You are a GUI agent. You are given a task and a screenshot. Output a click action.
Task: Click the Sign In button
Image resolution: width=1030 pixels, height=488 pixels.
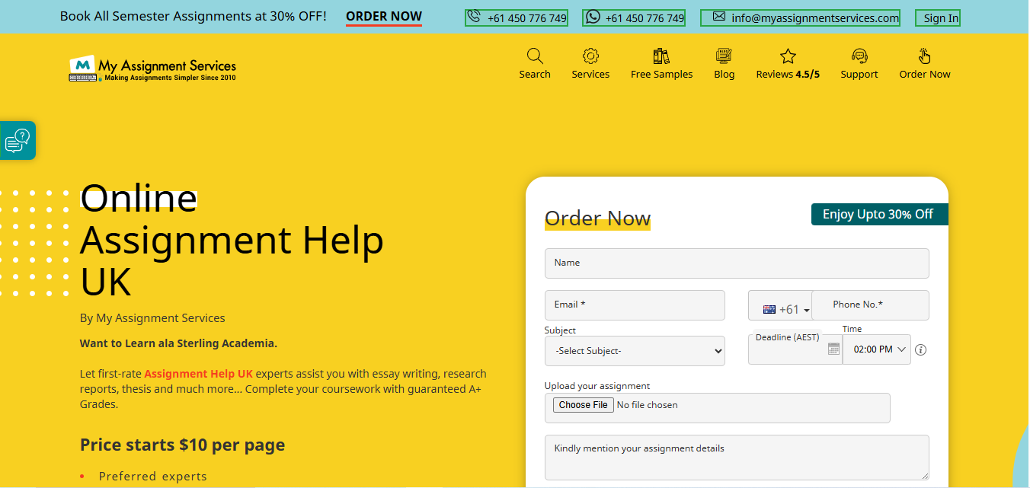click(937, 17)
